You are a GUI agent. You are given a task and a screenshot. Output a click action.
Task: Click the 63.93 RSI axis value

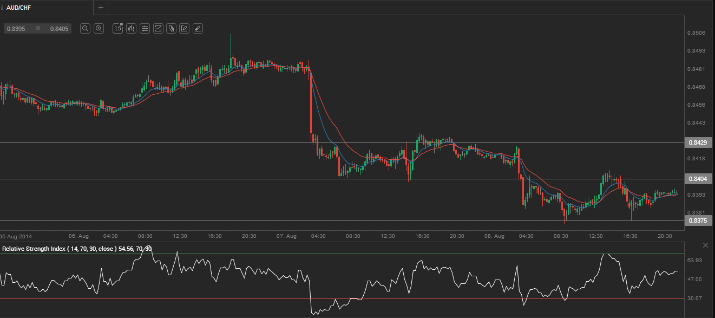click(694, 261)
